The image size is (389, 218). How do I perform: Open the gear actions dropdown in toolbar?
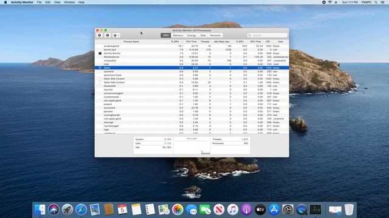116,35
